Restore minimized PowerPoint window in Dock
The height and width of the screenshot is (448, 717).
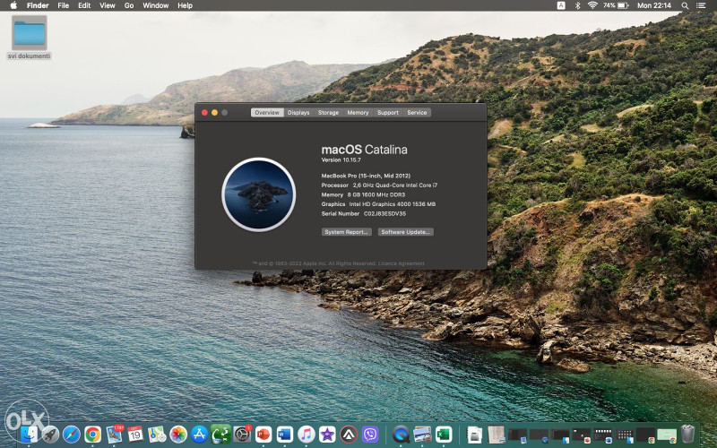(x=582, y=435)
